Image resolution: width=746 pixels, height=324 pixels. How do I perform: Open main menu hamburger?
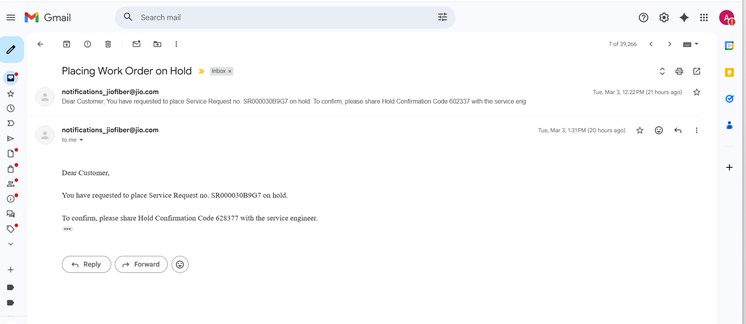(x=11, y=18)
